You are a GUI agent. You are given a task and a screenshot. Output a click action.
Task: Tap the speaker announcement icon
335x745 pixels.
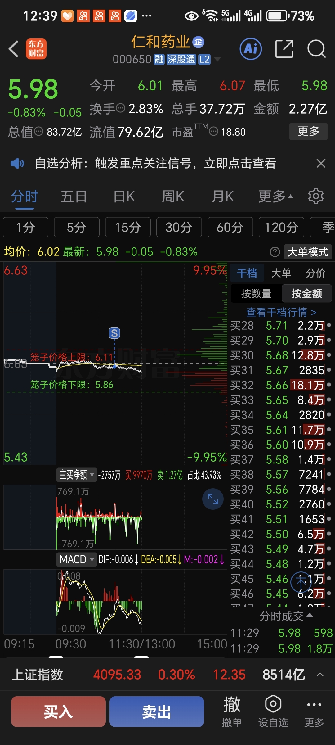pos(17,163)
